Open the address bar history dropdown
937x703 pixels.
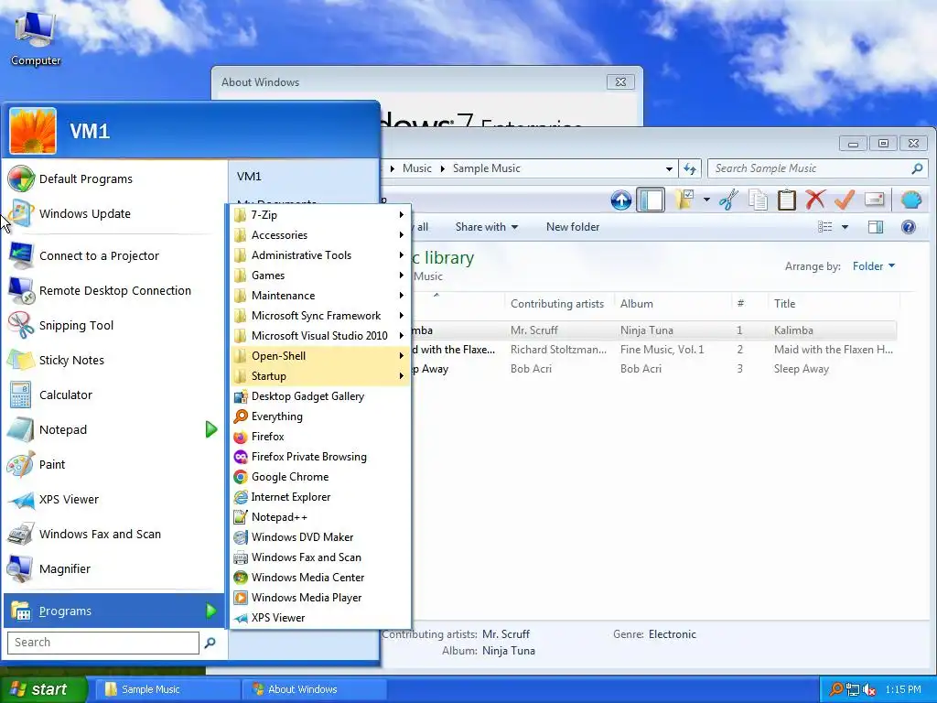click(669, 168)
